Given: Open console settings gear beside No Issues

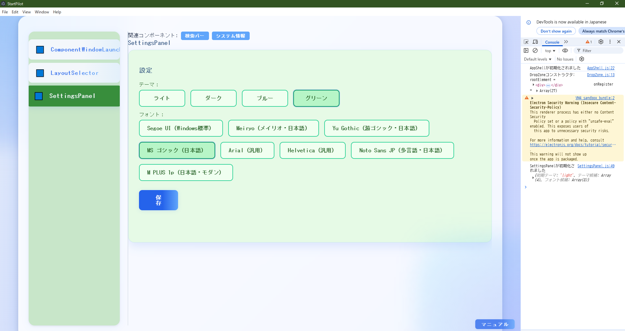Looking at the screenshot, I should (x=582, y=59).
